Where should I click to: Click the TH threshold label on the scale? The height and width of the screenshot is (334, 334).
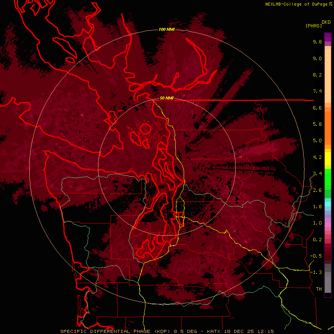click(319, 289)
